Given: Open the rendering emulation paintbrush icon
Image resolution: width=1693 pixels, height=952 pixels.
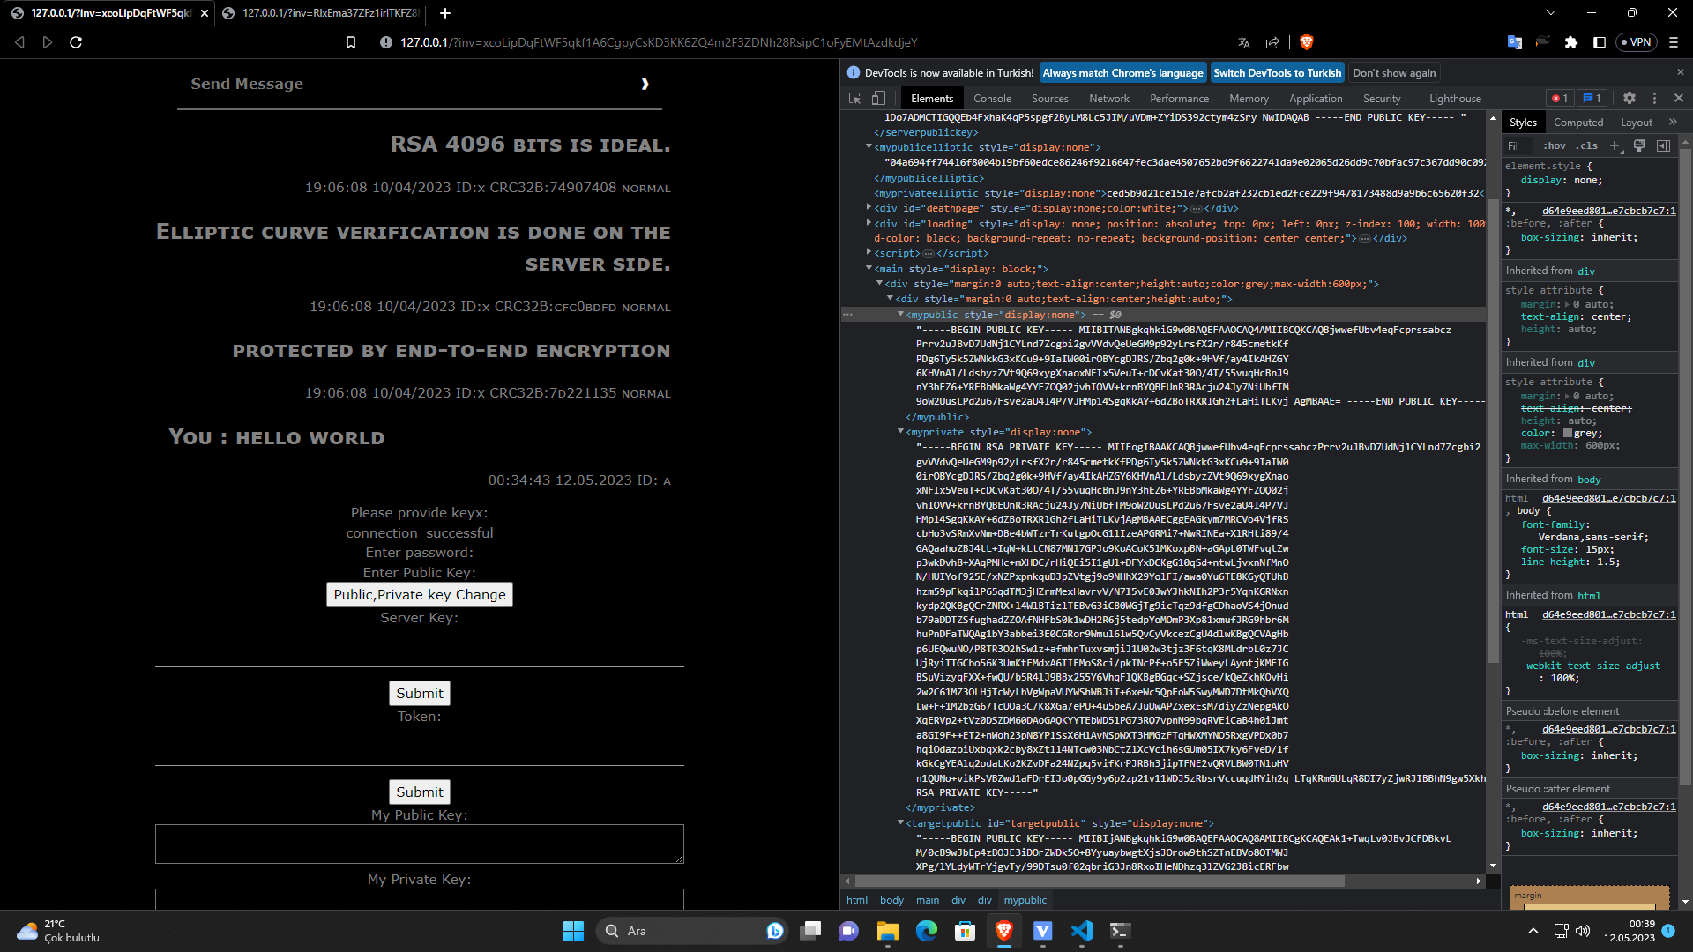Looking at the screenshot, I should click(1639, 146).
